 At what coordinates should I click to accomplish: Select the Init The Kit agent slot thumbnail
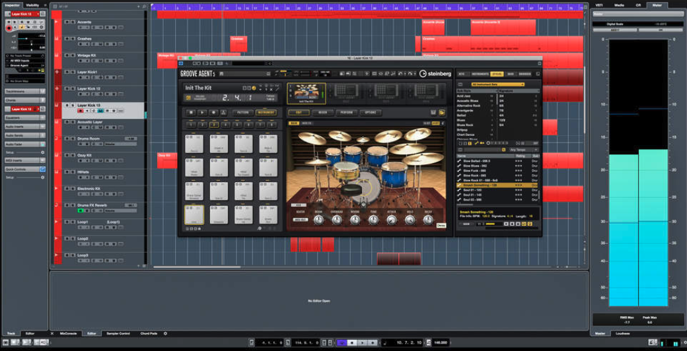pyautogui.click(x=307, y=93)
